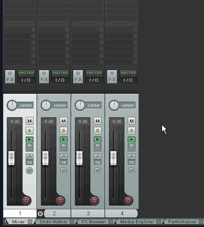
Task: Solo track 4
Action: pos(131,130)
